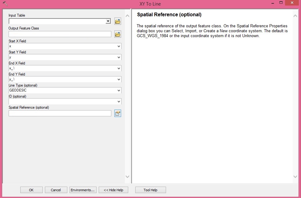301x198 pixels.
Task: Click the Cancel button
Action: click(56, 190)
